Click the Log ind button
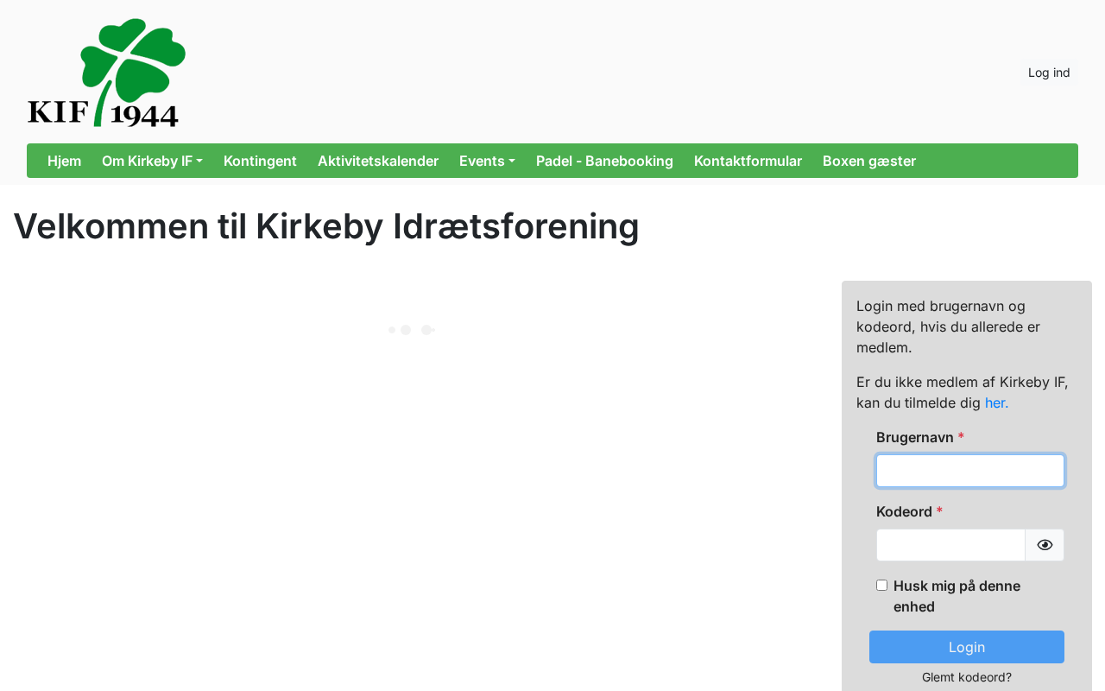The width and height of the screenshot is (1105, 691). [x=1049, y=73]
